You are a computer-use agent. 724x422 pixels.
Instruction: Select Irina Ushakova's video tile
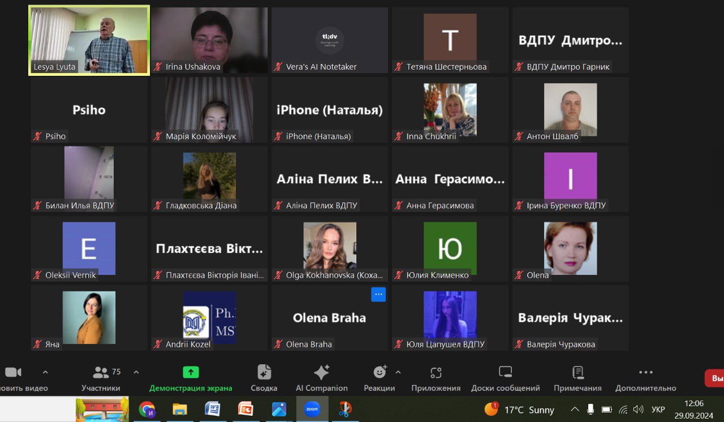(209, 40)
